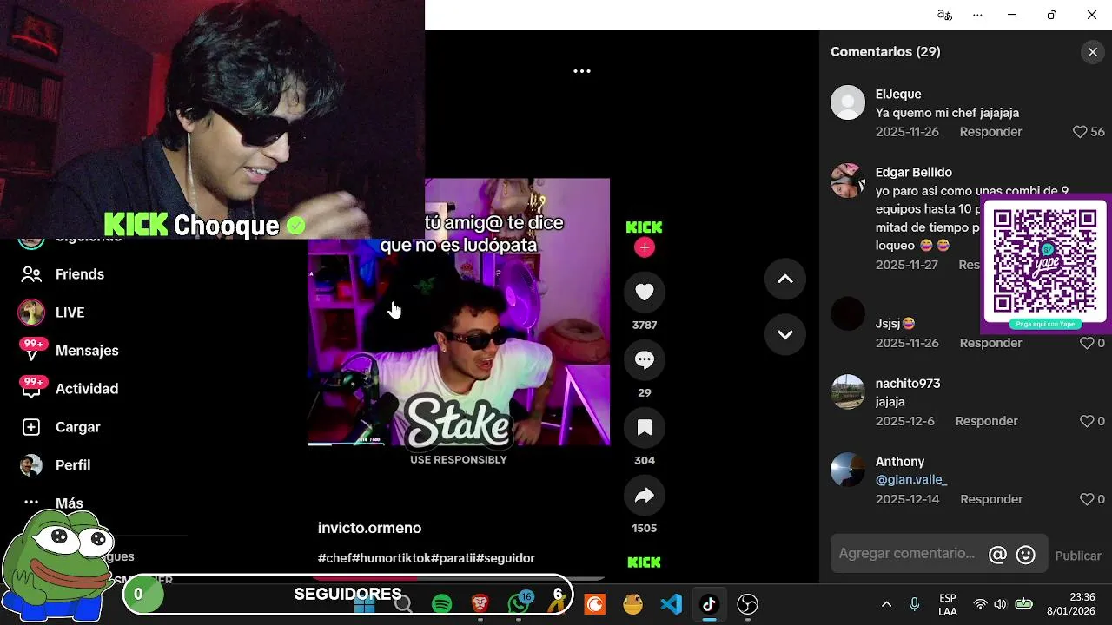Open Visual Studio Code from the taskbar
Screen dimensions: 1112x625
pos(672,603)
